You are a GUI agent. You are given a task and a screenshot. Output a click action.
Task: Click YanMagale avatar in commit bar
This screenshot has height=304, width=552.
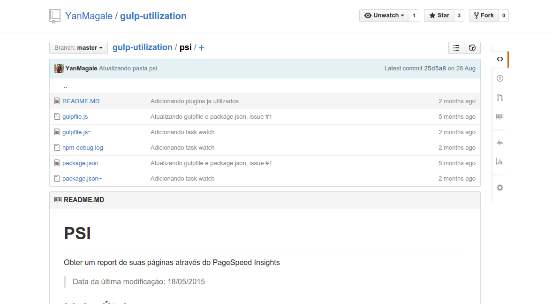click(x=59, y=68)
